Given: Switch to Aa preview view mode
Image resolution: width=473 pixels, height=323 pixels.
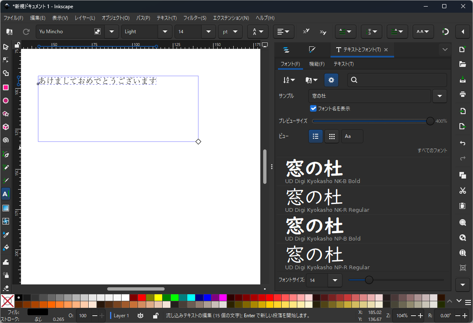Looking at the screenshot, I should 352,136.
